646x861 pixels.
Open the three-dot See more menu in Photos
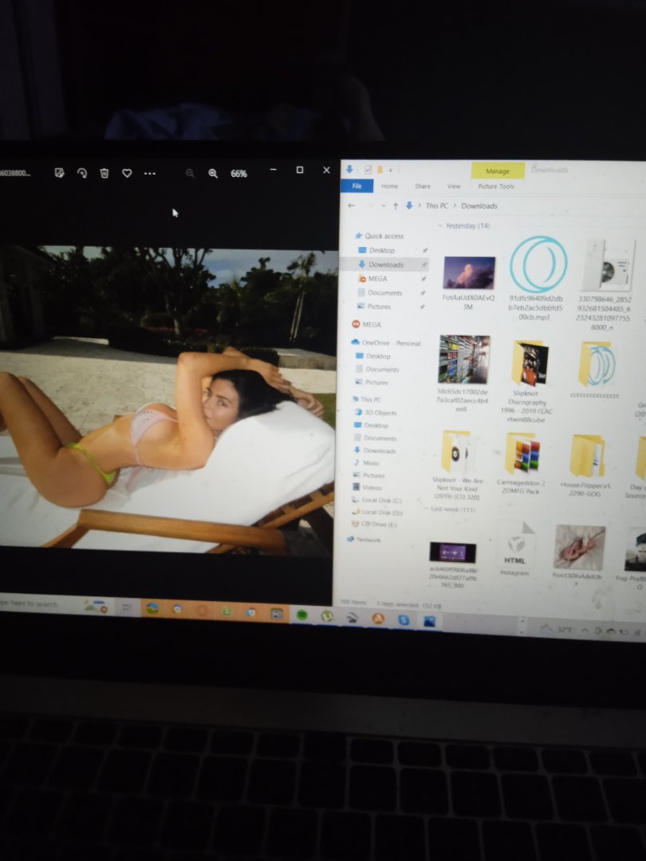pos(150,173)
